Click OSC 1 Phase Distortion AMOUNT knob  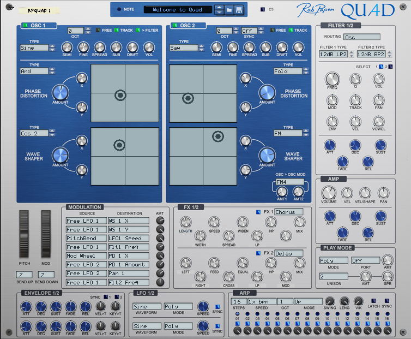coord(61,92)
